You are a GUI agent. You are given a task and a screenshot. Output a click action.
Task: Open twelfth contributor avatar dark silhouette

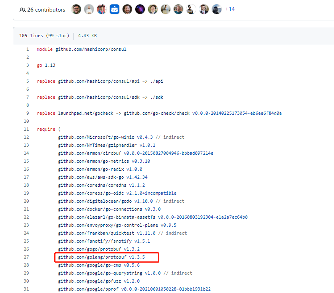217,9
